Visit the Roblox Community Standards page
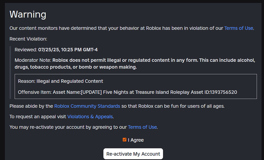Image resolution: width=264 pixels, height=160 pixels. [x=87, y=106]
